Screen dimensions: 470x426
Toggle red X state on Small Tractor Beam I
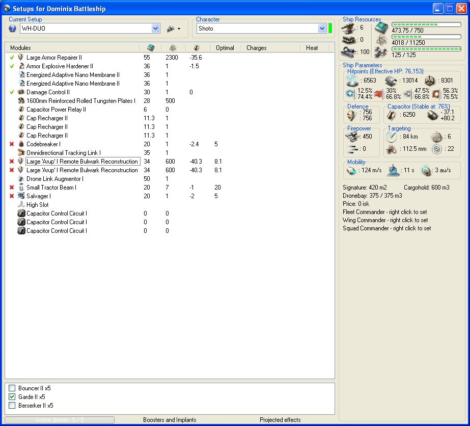[x=12, y=187]
